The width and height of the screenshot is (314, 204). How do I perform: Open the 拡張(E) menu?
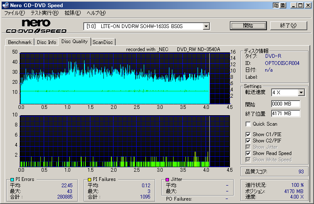point(72,13)
